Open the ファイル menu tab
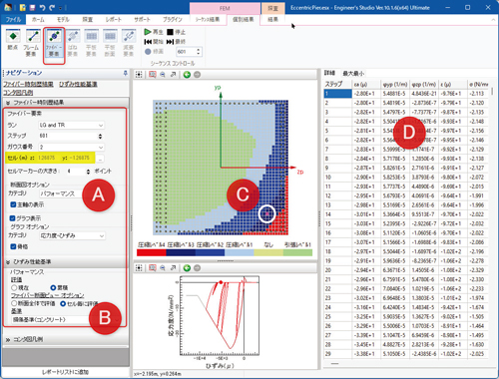Viewport: 499px width, 379px height. (x=13, y=20)
